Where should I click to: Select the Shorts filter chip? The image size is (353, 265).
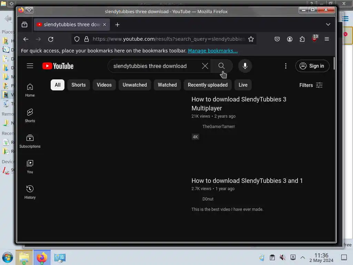coord(79,85)
